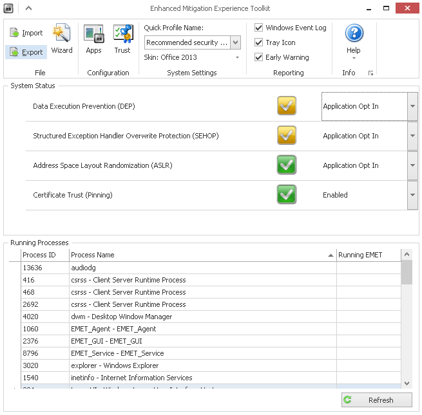The height and width of the screenshot is (415, 422).
Task: Open the Certificate Trust (Pinning) setting dropdown
Action: click(x=412, y=195)
